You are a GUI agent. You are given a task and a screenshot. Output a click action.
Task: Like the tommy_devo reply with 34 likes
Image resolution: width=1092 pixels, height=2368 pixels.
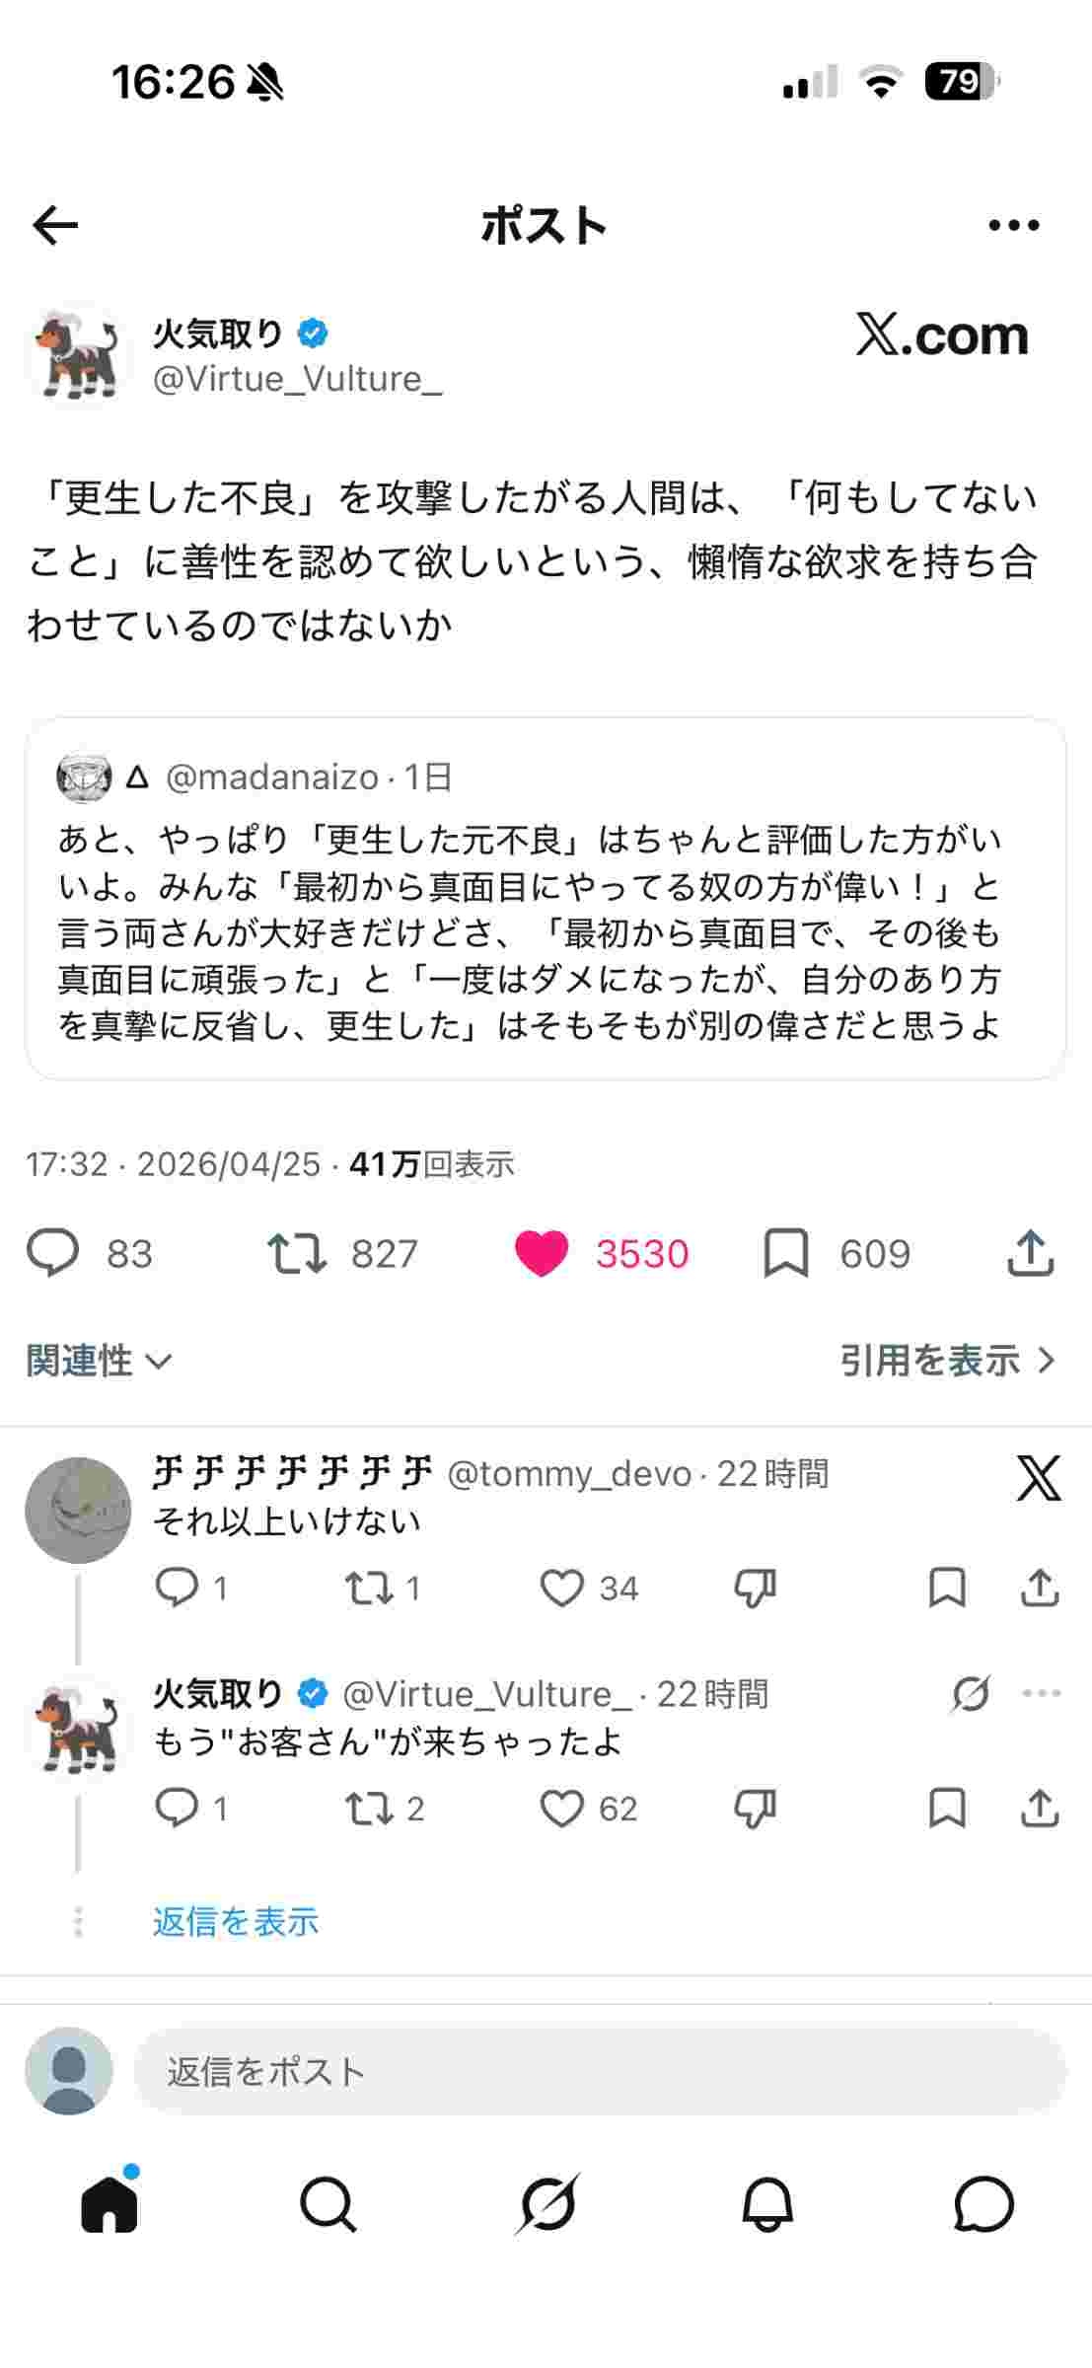(562, 1588)
